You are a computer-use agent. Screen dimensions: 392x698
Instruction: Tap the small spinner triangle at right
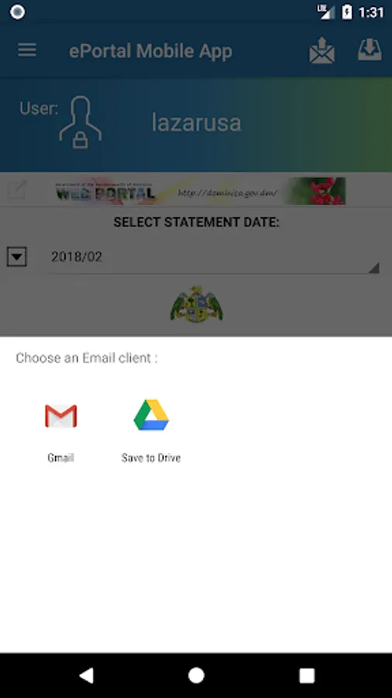click(373, 268)
